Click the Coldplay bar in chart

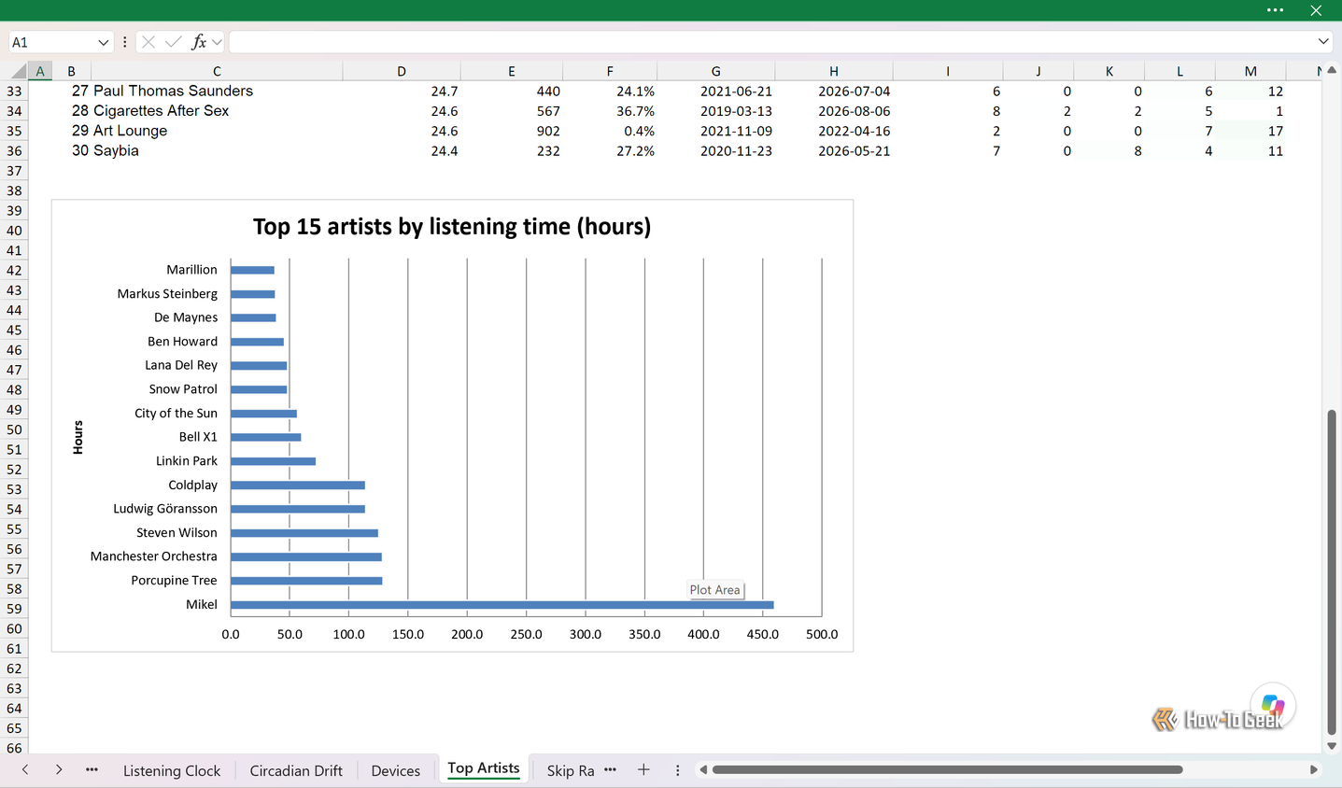pyautogui.click(x=298, y=485)
